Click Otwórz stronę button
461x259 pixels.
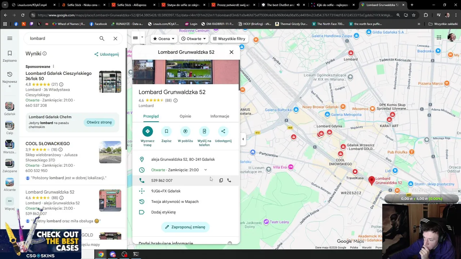point(99,122)
